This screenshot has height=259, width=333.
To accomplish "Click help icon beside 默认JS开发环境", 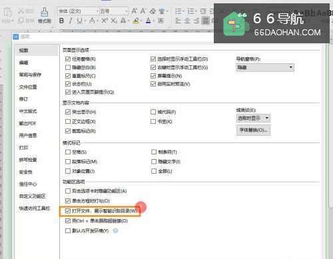I will [x=115, y=231].
